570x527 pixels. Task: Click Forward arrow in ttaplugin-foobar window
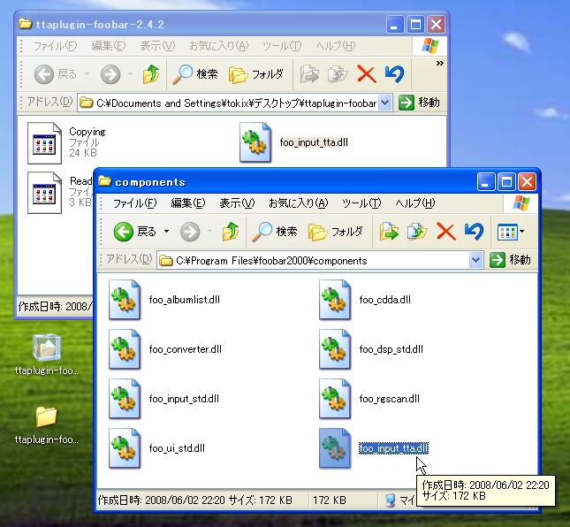pyautogui.click(x=110, y=74)
